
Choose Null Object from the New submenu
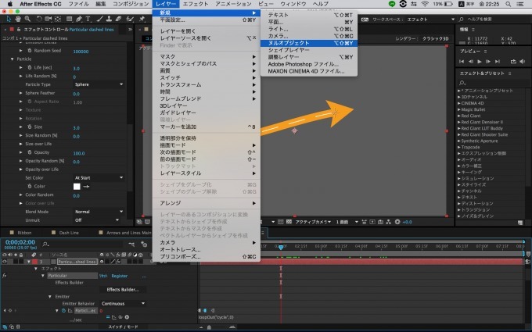[288, 42]
